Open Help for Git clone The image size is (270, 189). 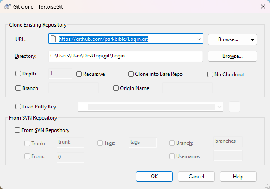[238, 177]
